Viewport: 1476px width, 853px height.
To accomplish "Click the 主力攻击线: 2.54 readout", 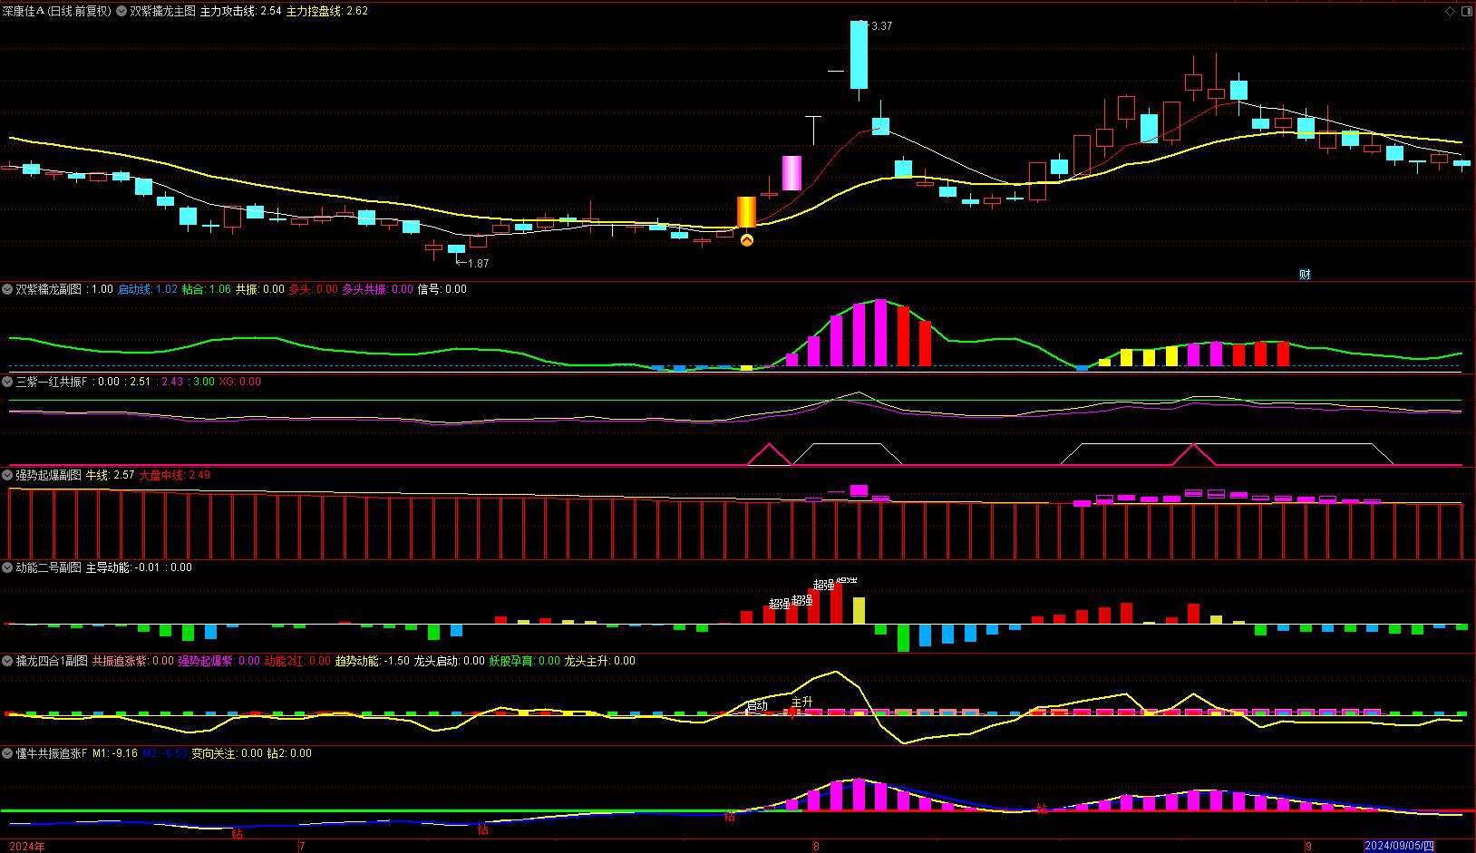I will pos(240,12).
